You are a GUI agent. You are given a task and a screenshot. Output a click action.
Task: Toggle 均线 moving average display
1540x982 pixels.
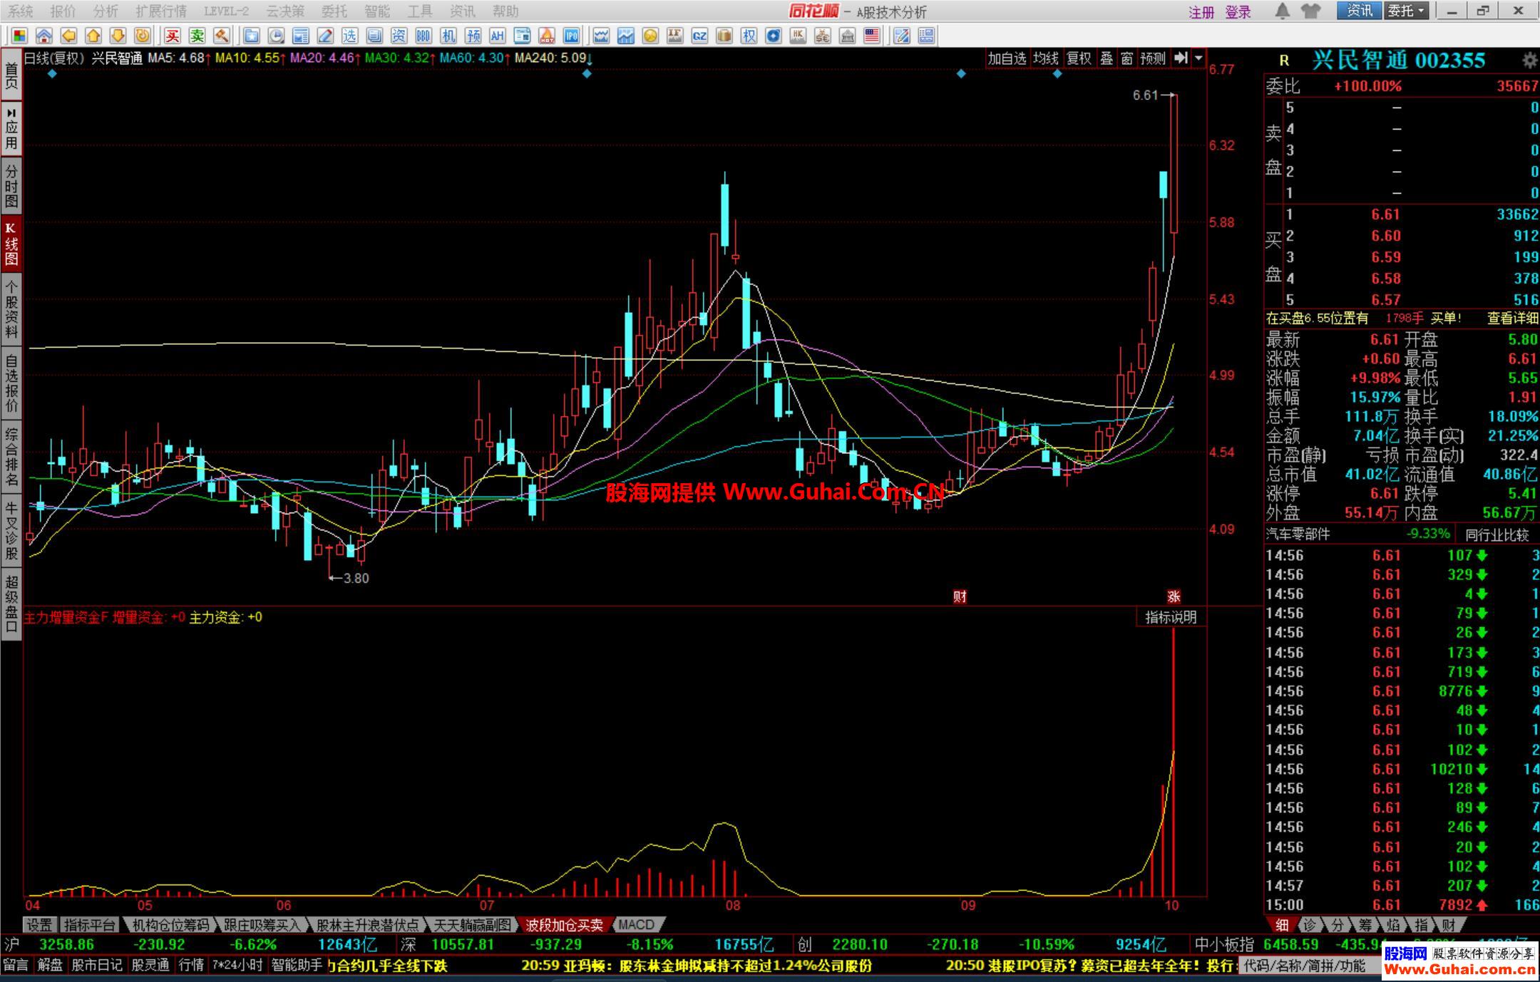coord(1046,58)
